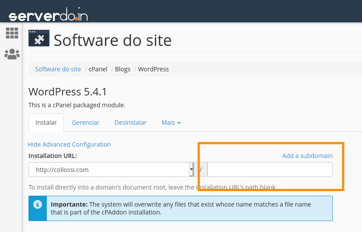Collapse settings via Hide Advanced Configuration

[69, 144]
